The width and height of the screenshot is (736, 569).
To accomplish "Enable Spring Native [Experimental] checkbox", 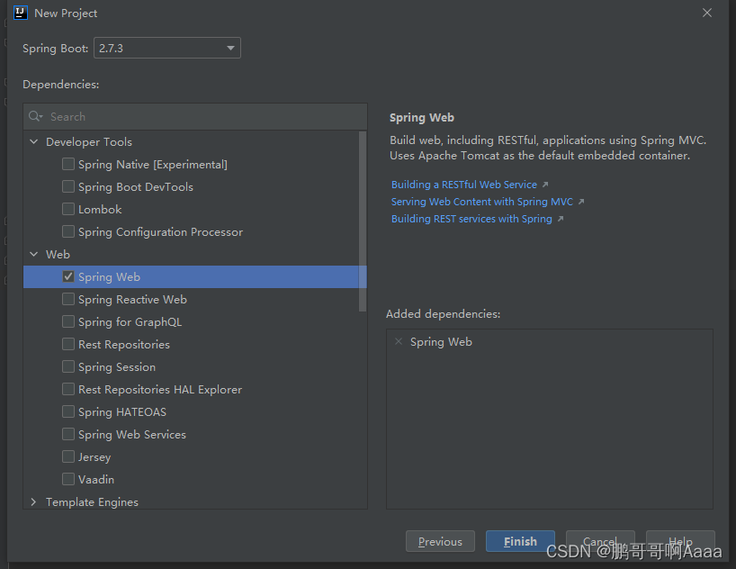I will (x=68, y=164).
